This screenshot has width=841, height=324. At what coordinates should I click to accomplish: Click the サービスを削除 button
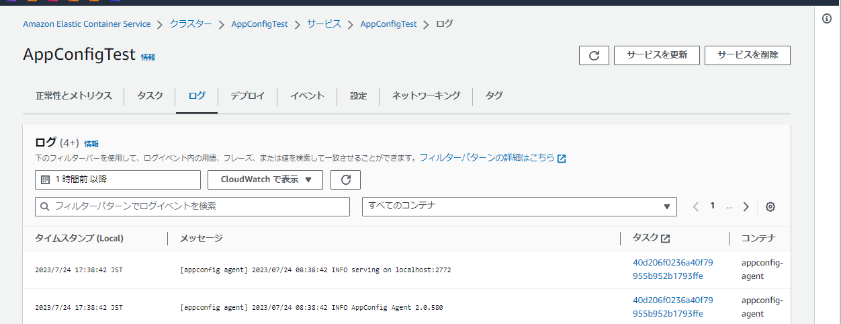point(748,55)
